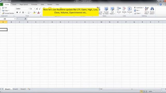Switch to Normal view in status bar
This screenshot has width=166, height=93.
(x=141, y=91)
